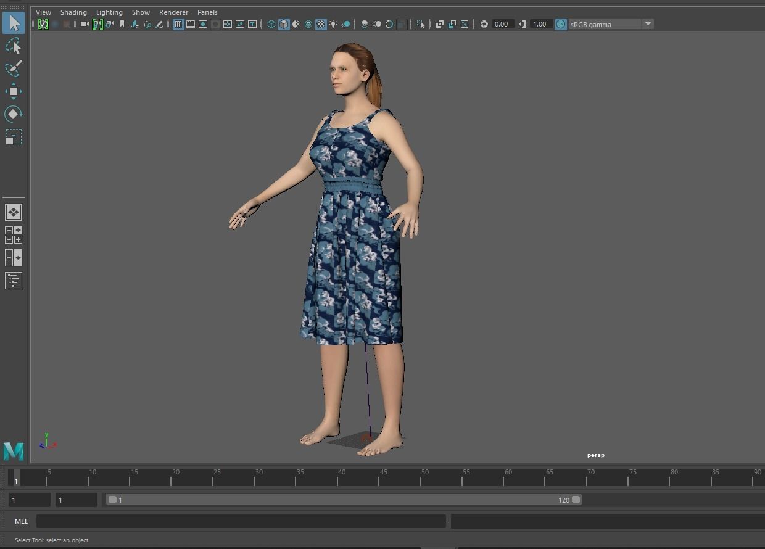The height and width of the screenshot is (549, 765).
Task: Toggle Wireframe on Shaded icon
Action: click(308, 24)
